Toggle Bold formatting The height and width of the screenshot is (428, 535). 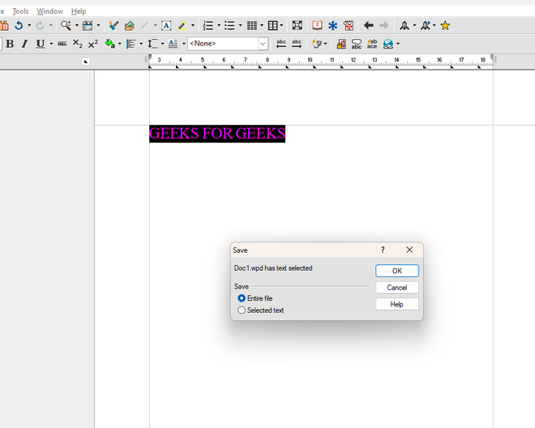(10, 44)
